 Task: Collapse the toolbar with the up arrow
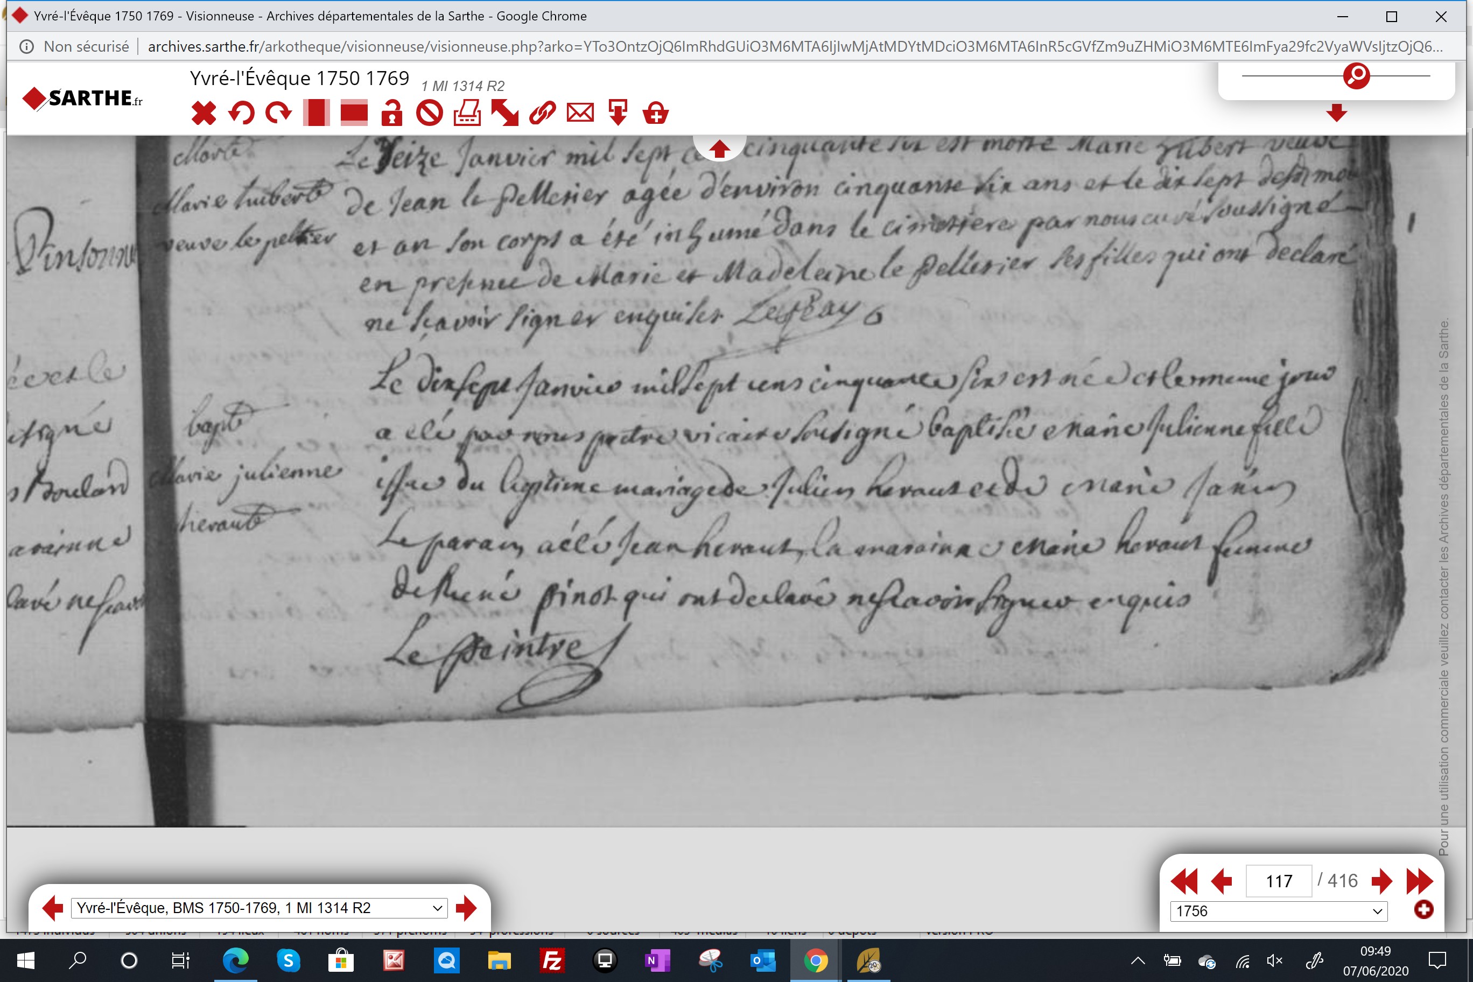click(x=719, y=149)
